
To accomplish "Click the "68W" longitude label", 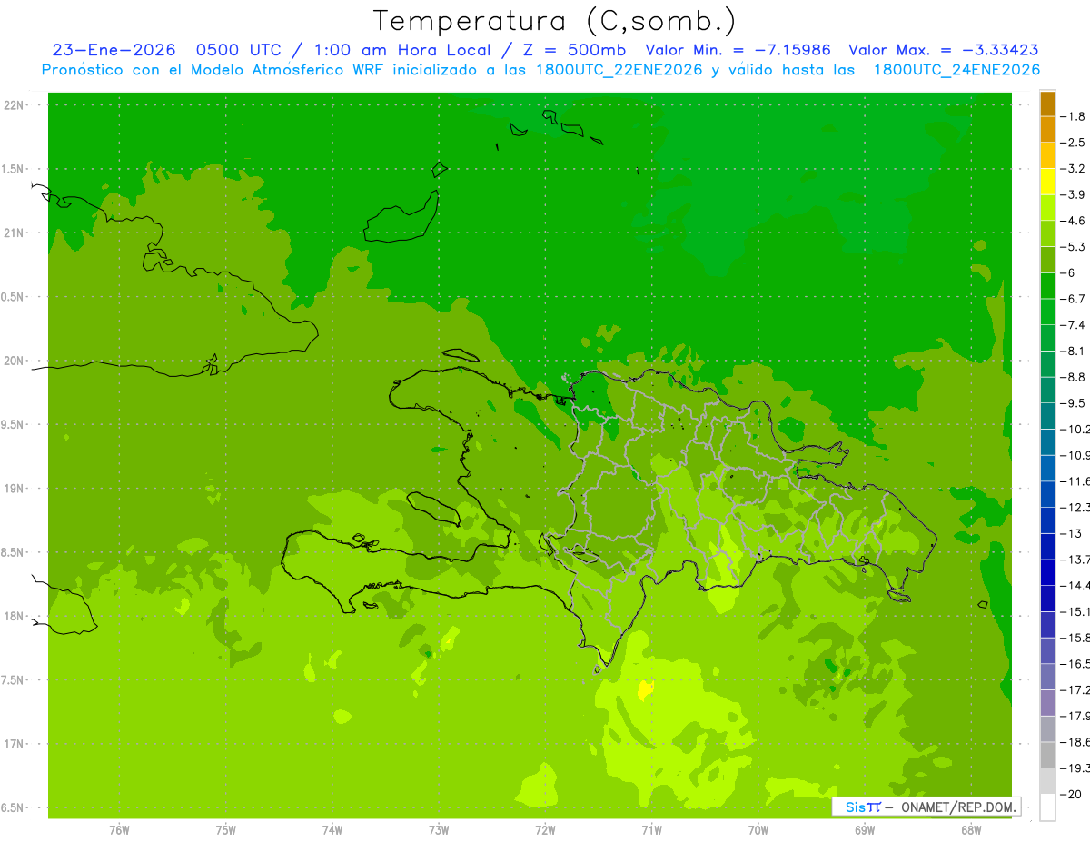I will [x=970, y=829].
